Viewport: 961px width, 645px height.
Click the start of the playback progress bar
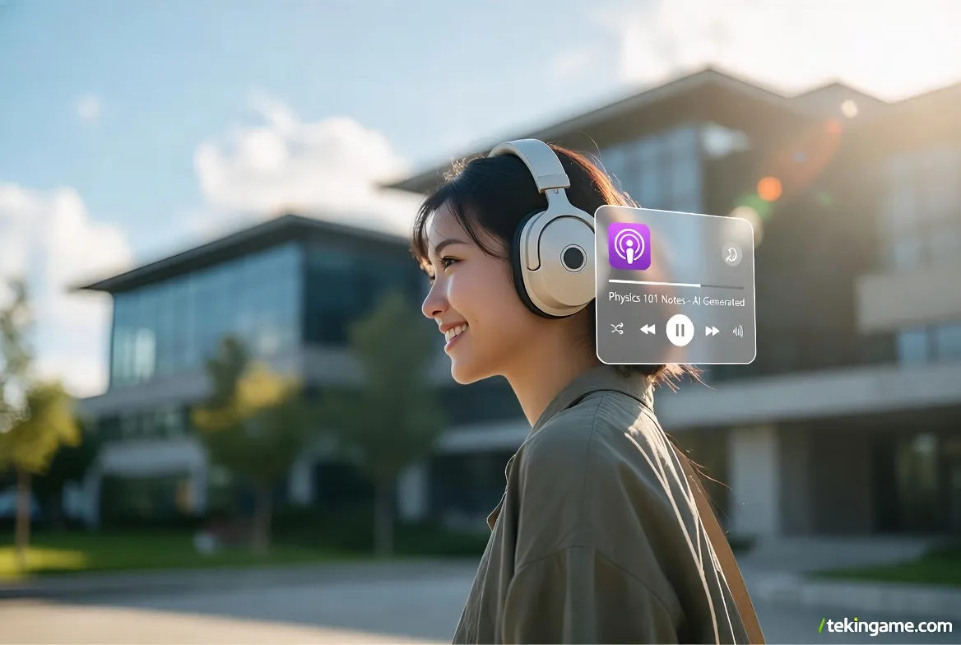coord(611,282)
